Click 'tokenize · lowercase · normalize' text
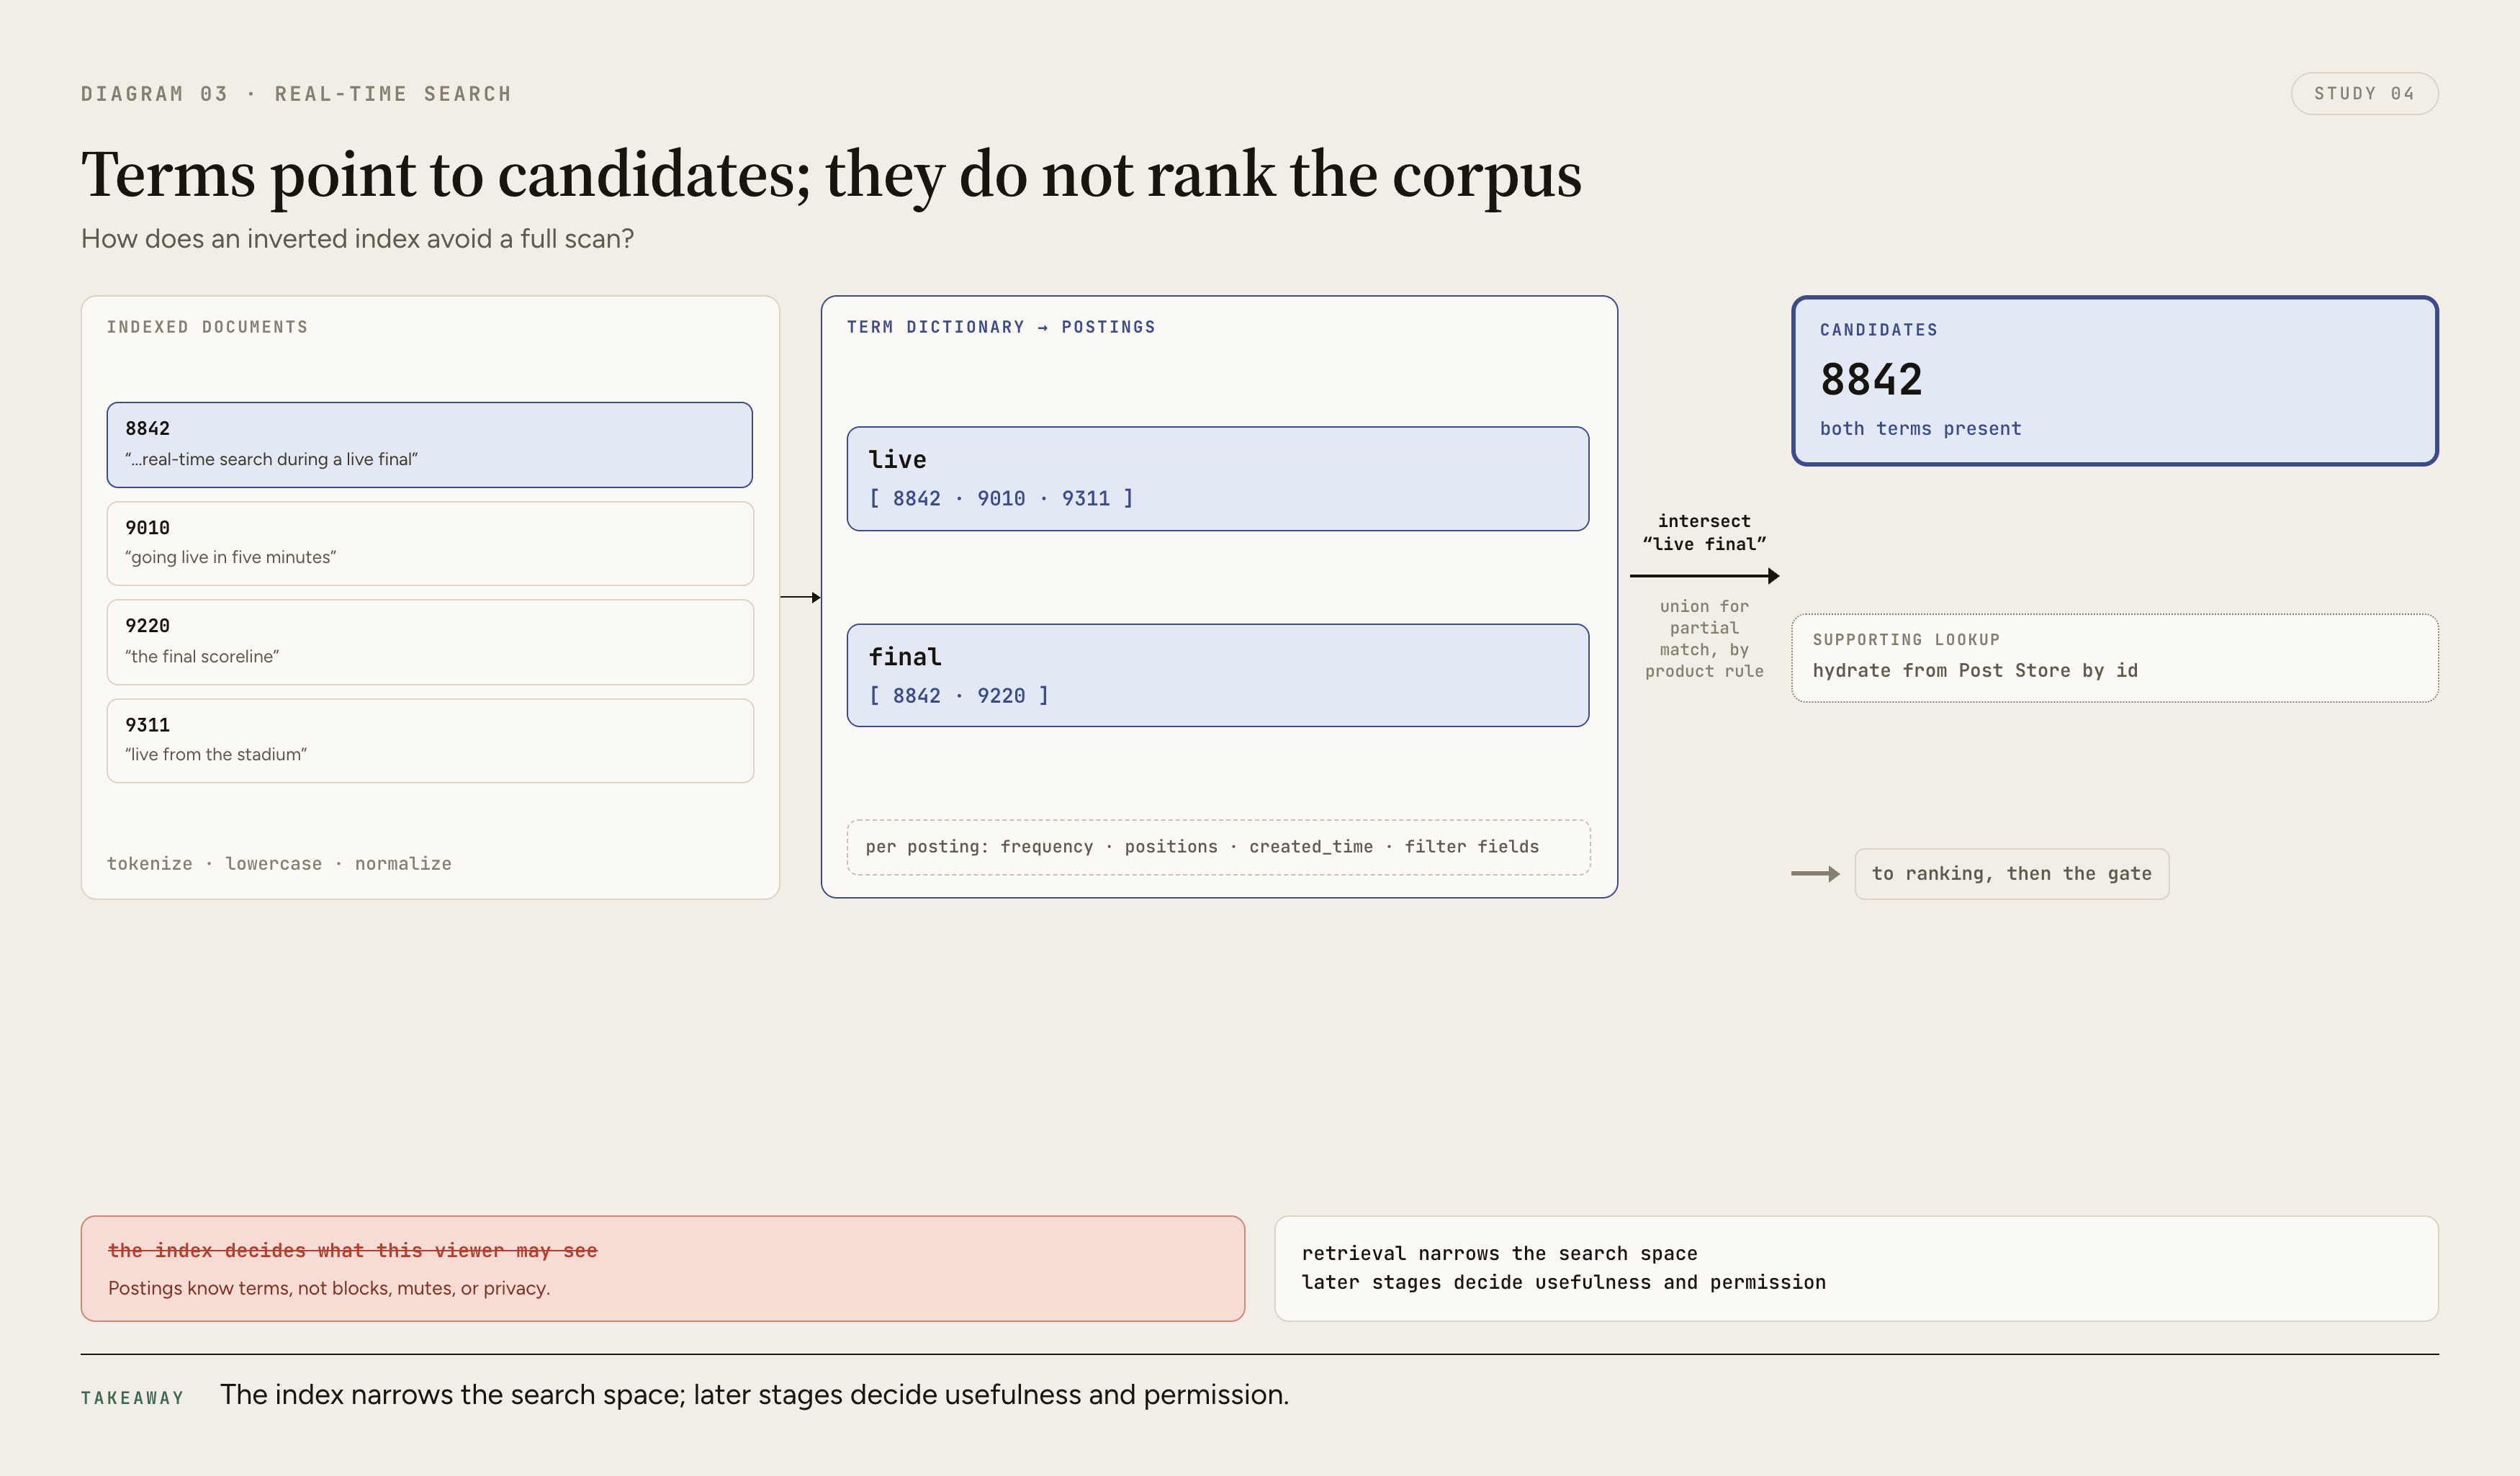This screenshot has width=2520, height=1476. (x=279, y=864)
